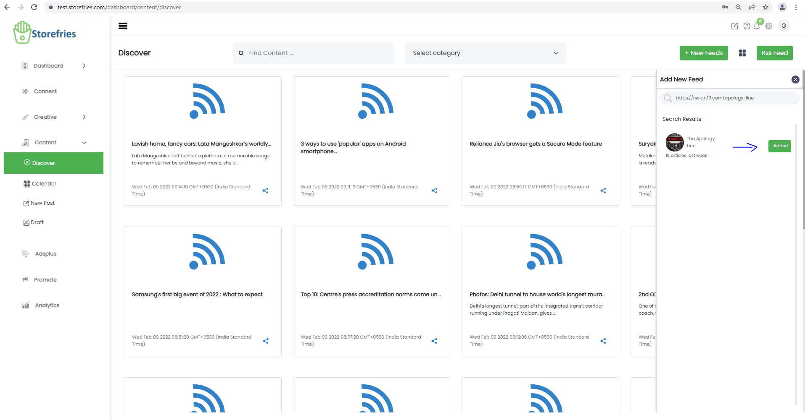Click the browser reload icon
This screenshot has width=805, height=420.
point(34,7)
